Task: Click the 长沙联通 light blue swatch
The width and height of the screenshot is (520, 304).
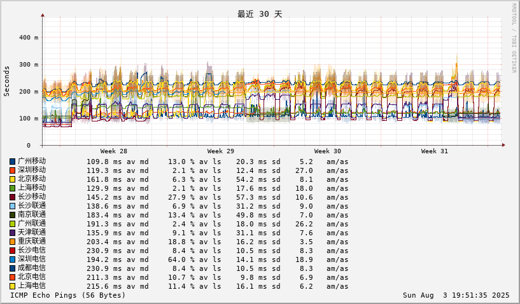Action: 12,206
